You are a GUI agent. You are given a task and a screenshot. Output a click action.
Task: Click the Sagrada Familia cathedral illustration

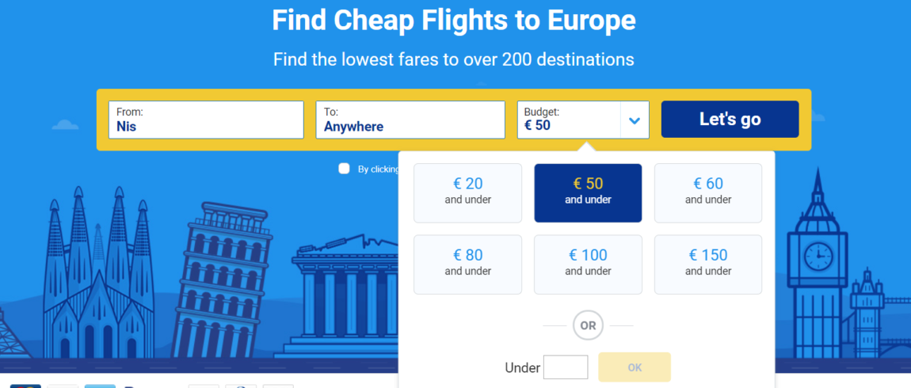(97, 273)
